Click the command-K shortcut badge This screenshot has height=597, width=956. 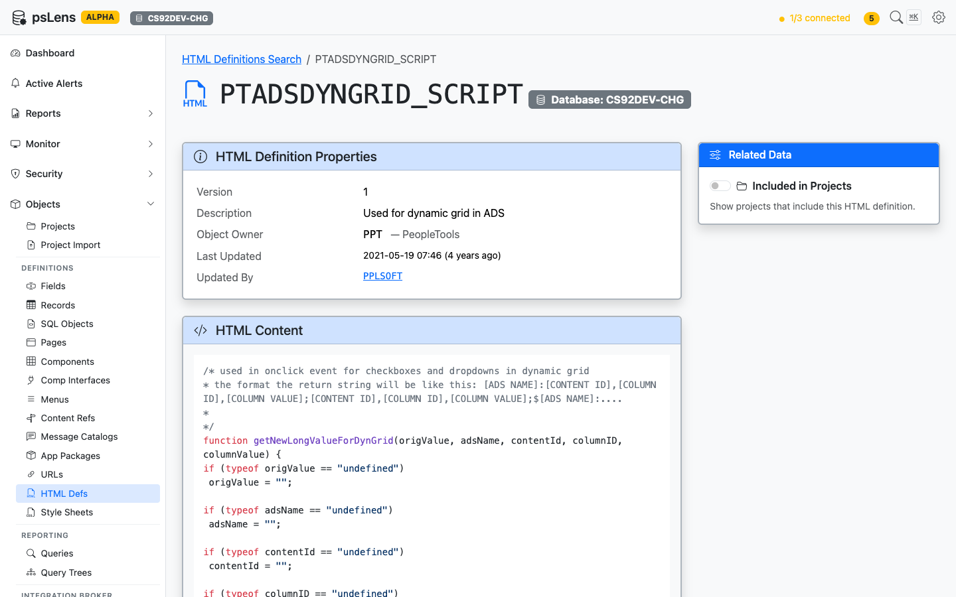(914, 17)
